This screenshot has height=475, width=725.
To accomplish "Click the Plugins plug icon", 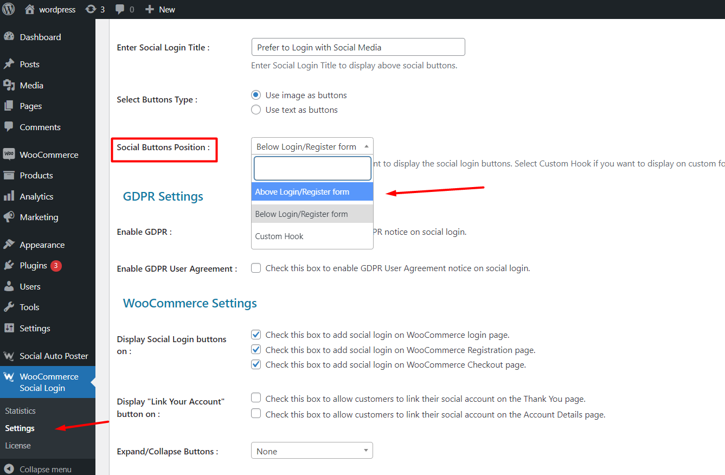I will [x=9, y=265].
